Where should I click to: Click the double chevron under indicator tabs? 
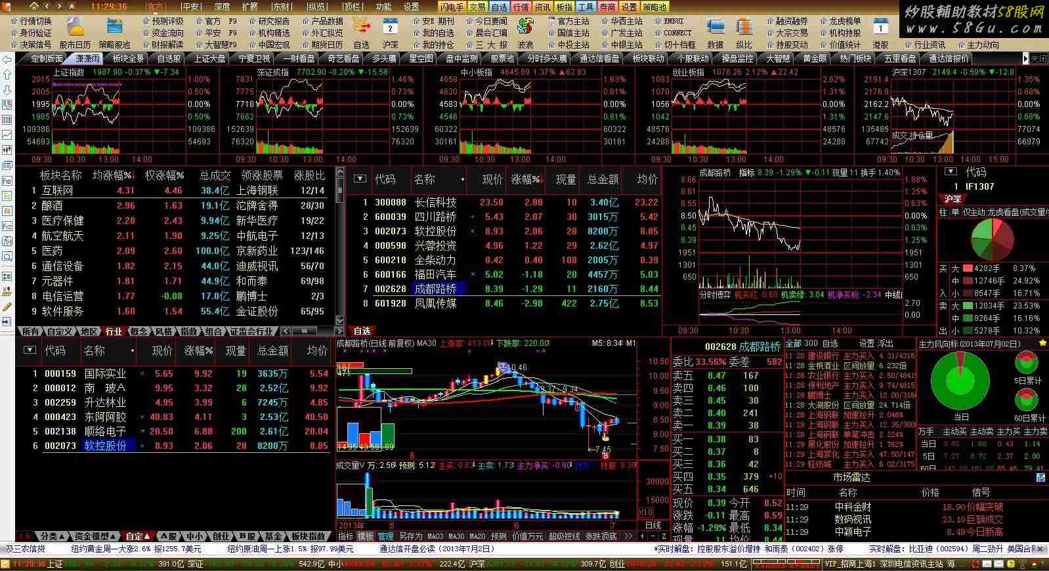[628, 536]
